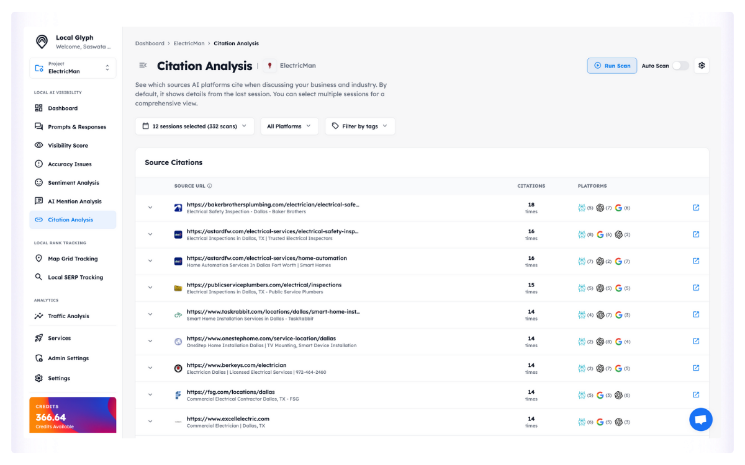Open the All Platforms dropdown
745x465 pixels.
289,126
